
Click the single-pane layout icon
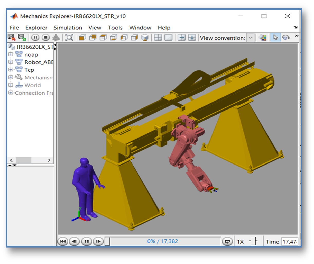coord(169,38)
